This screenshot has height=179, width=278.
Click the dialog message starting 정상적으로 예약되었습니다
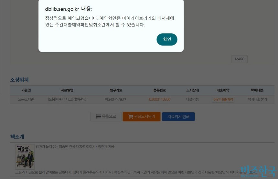pos(110,21)
